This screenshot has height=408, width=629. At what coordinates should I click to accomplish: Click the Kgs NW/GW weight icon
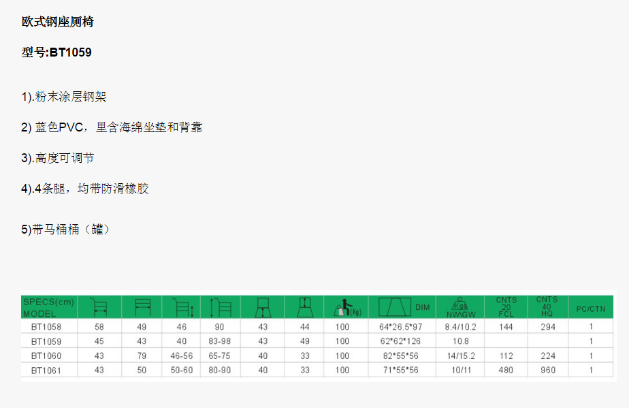point(459,307)
